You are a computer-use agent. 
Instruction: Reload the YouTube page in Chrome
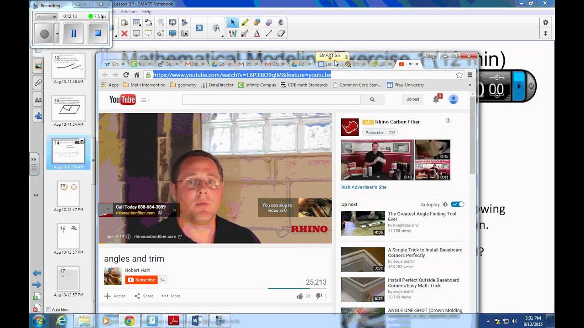126,75
